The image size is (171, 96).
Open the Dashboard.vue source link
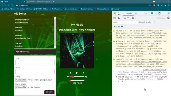click(155, 70)
